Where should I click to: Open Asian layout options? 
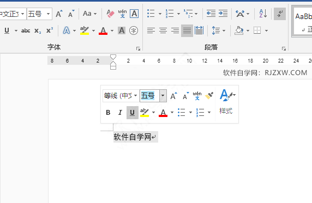point(240,14)
